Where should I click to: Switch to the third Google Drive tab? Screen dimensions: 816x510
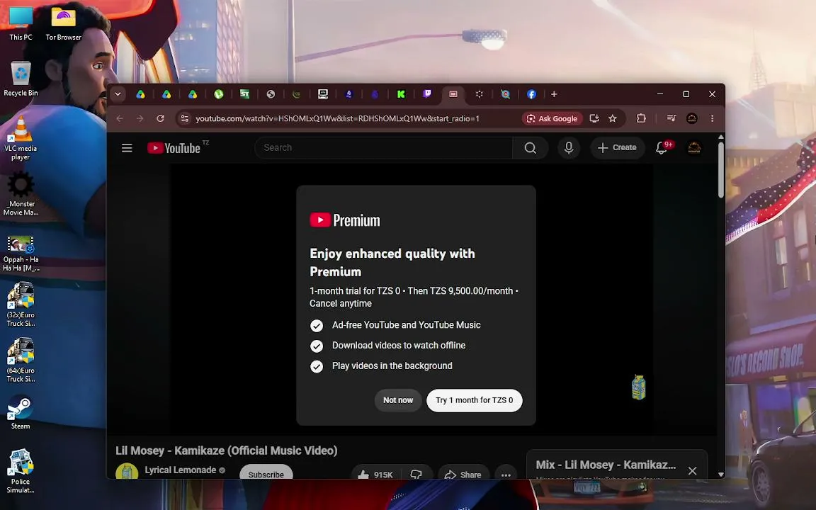193,94
